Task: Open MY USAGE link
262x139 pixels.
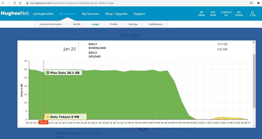Action: 239,14
